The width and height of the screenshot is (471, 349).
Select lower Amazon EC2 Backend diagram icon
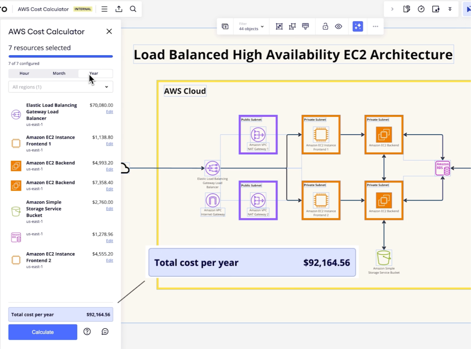[x=384, y=200]
